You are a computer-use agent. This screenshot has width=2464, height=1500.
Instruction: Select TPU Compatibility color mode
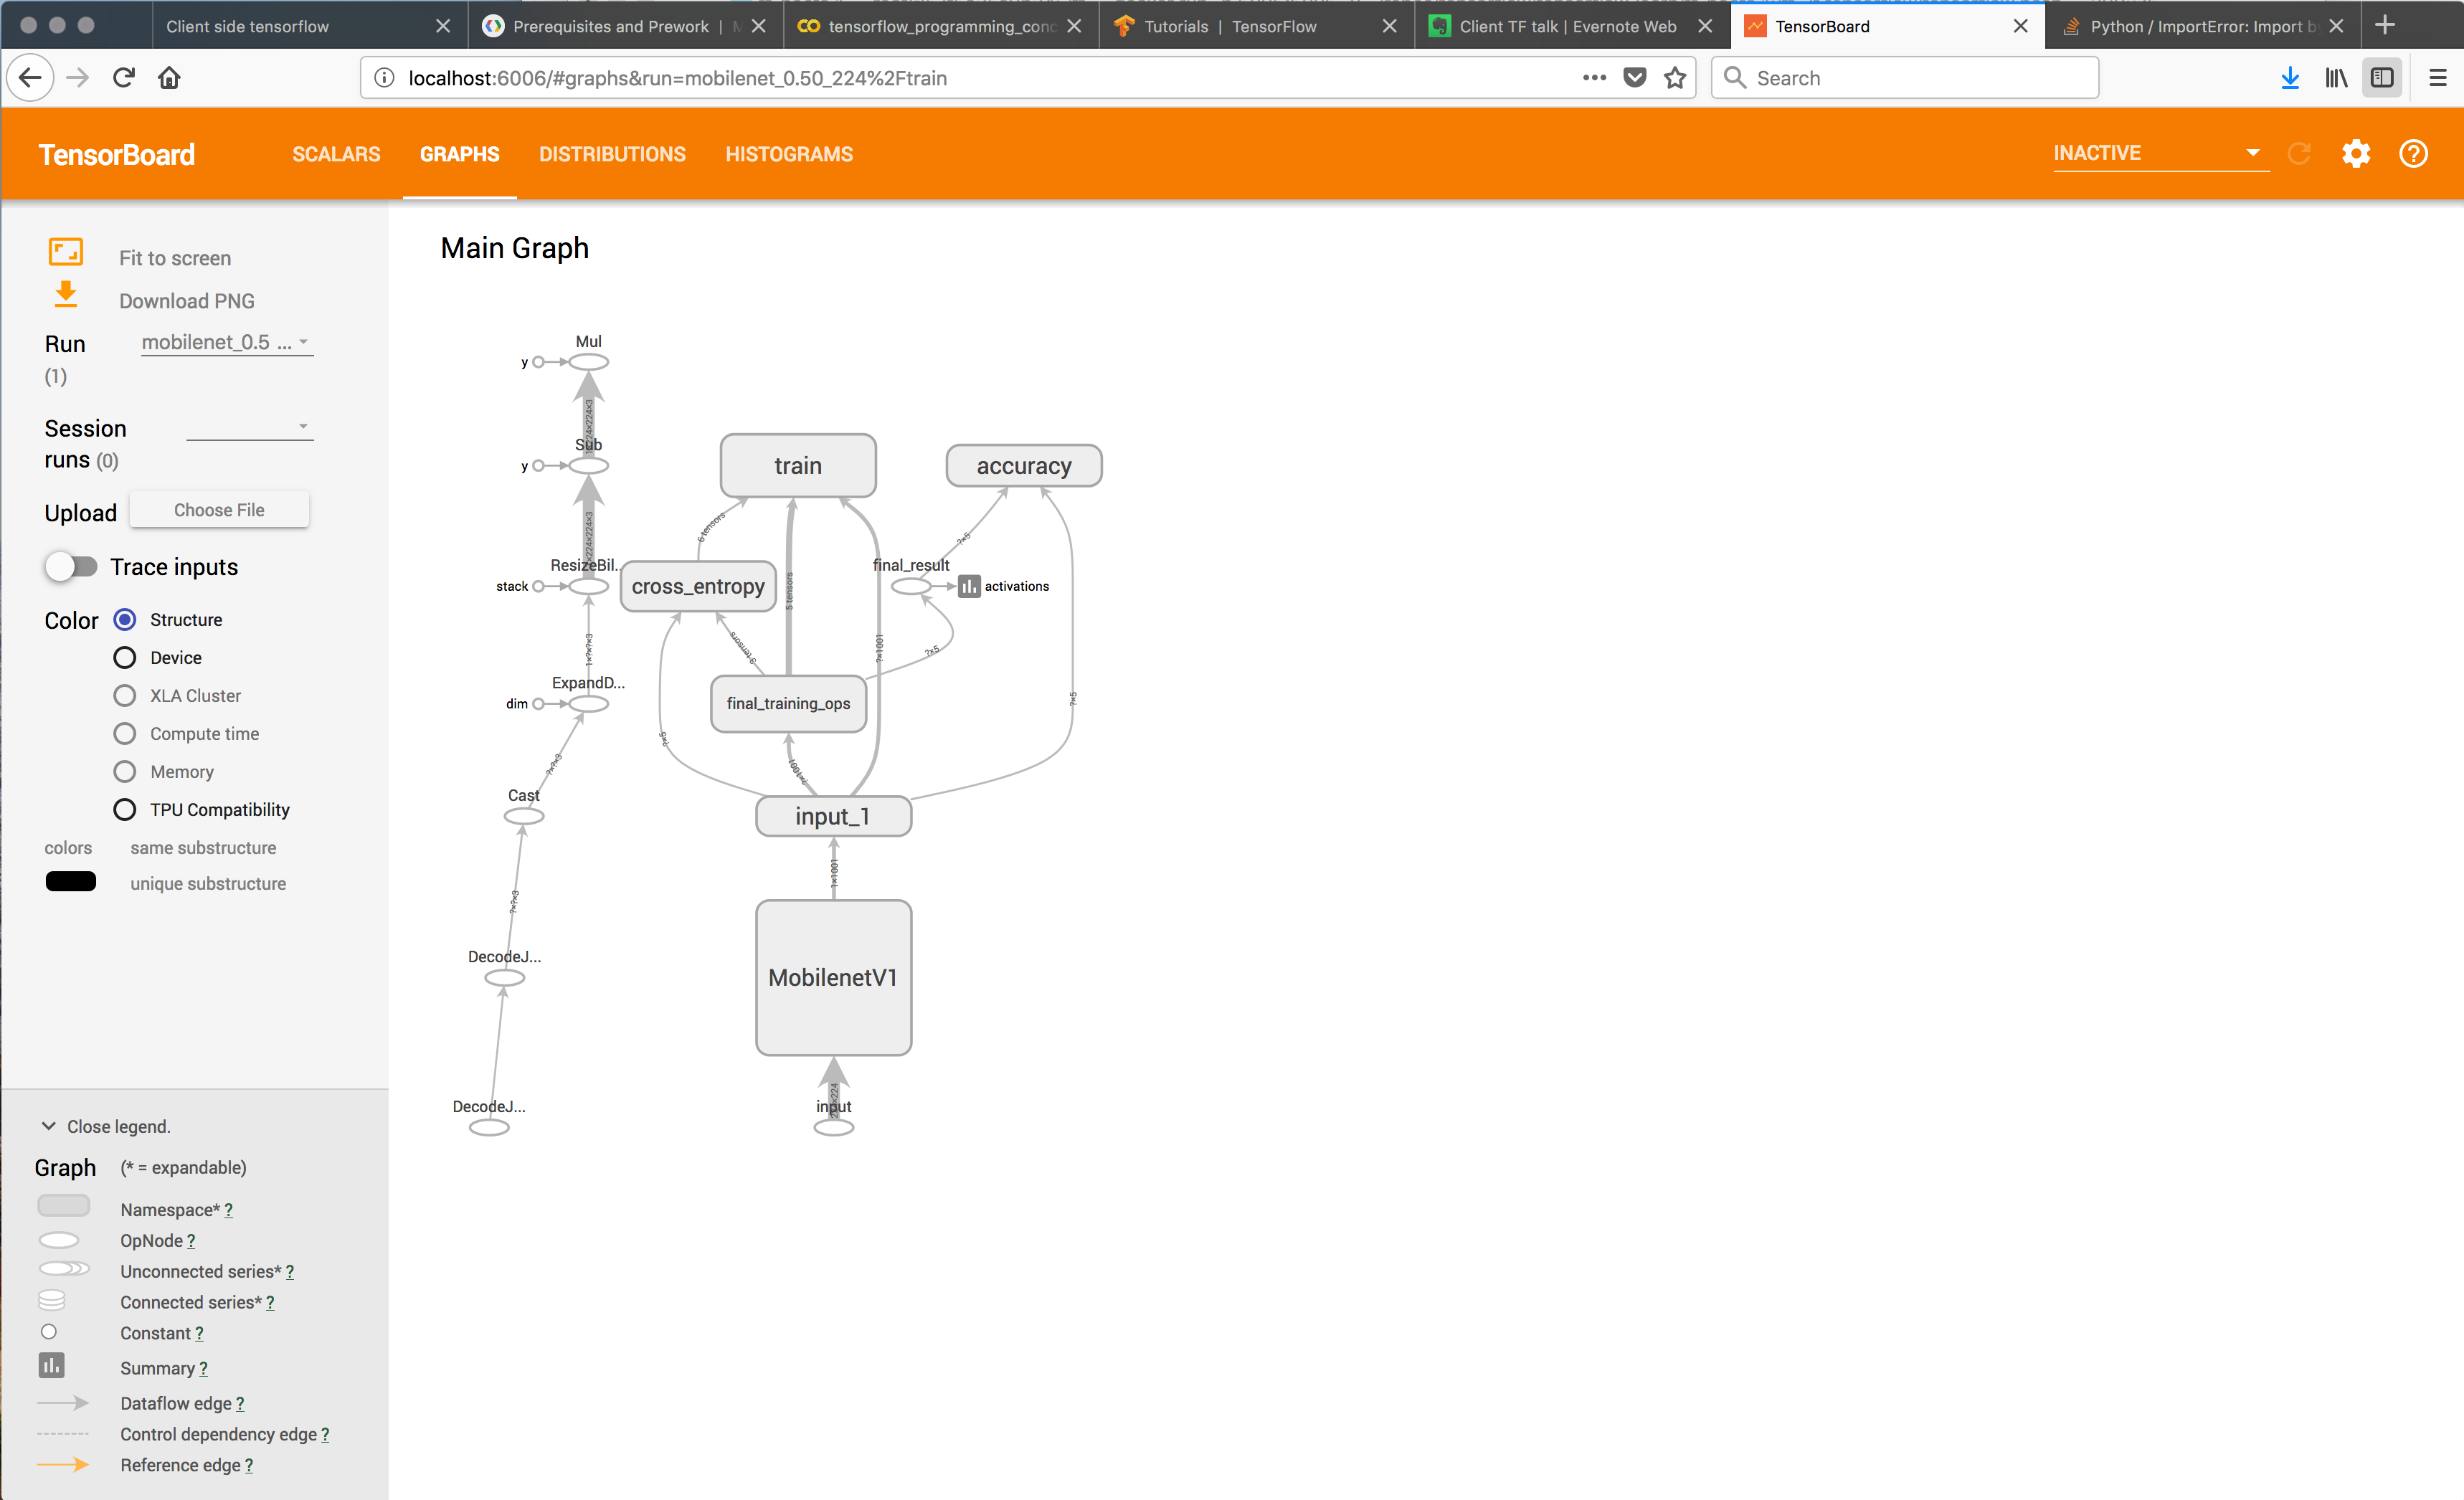click(x=125, y=810)
